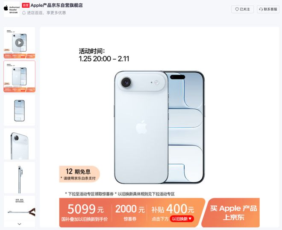Select the side-profile iPhone thumbnail
The width and height of the screenshot is (282, 230).
point(19,178)
